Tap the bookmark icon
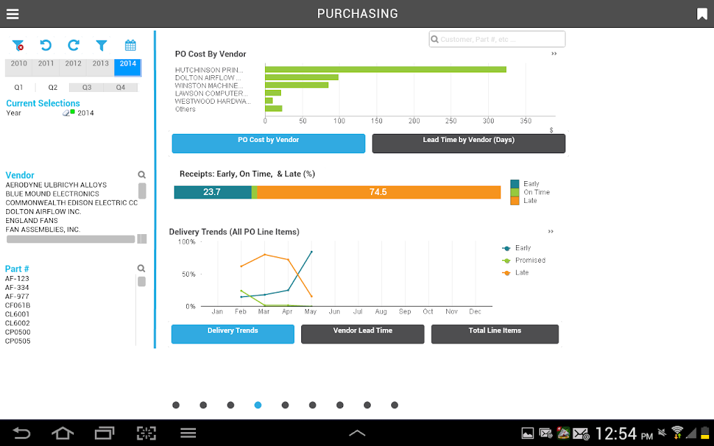Screen dimensions: 714x446 click(x=701, y=14)
